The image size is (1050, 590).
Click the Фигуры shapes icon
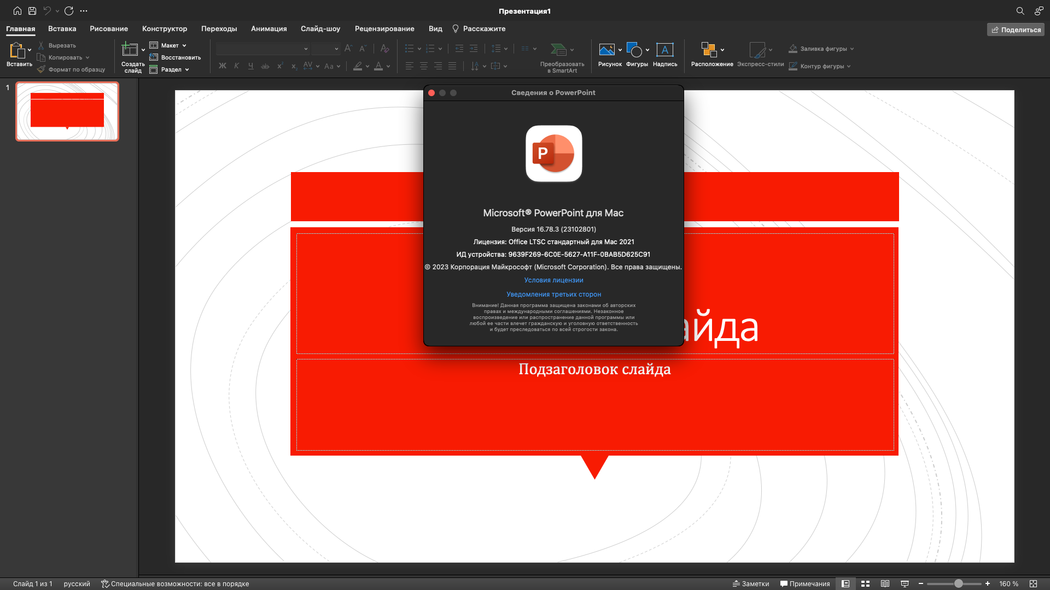coord(634,50)
